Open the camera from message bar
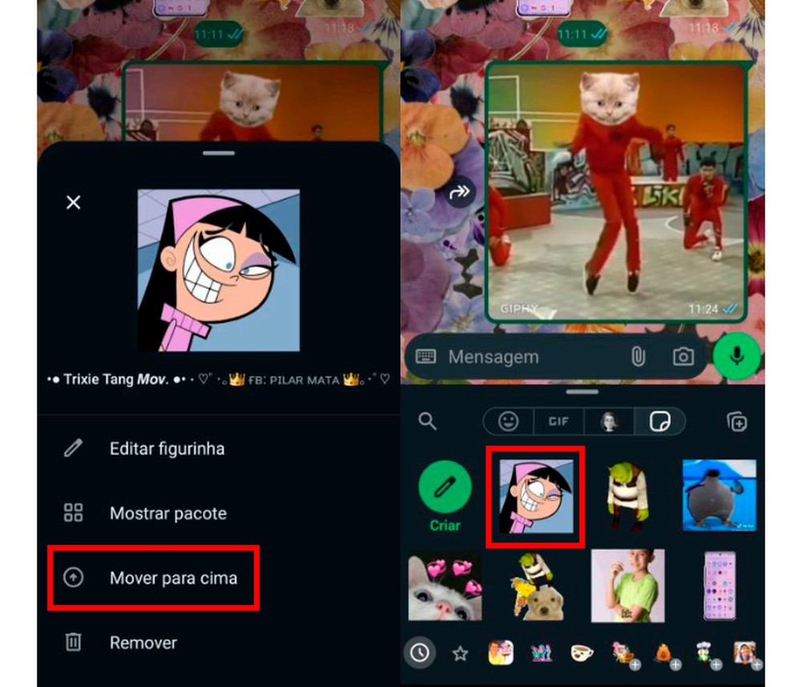Viewport: 802px width, 687px height. (x=683, y=356)
